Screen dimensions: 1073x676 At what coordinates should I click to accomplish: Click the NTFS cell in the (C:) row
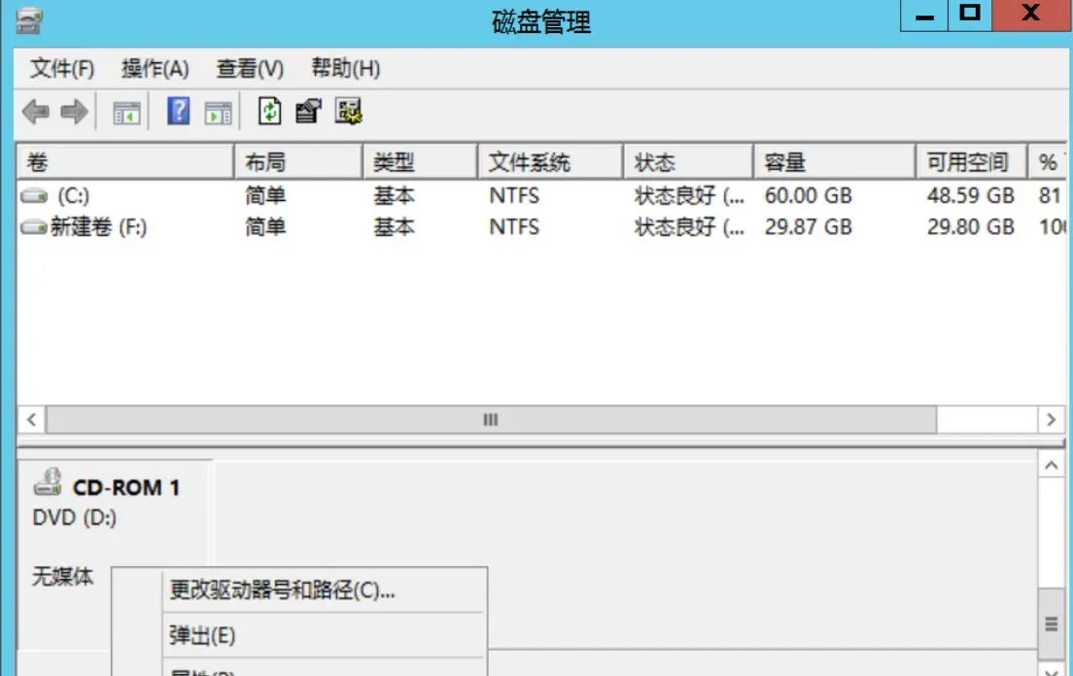(514, 196)
